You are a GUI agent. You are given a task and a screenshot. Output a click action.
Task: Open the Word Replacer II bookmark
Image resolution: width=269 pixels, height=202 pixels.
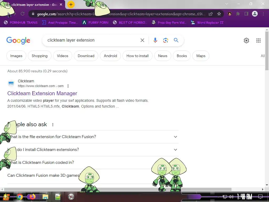[207, 23]
